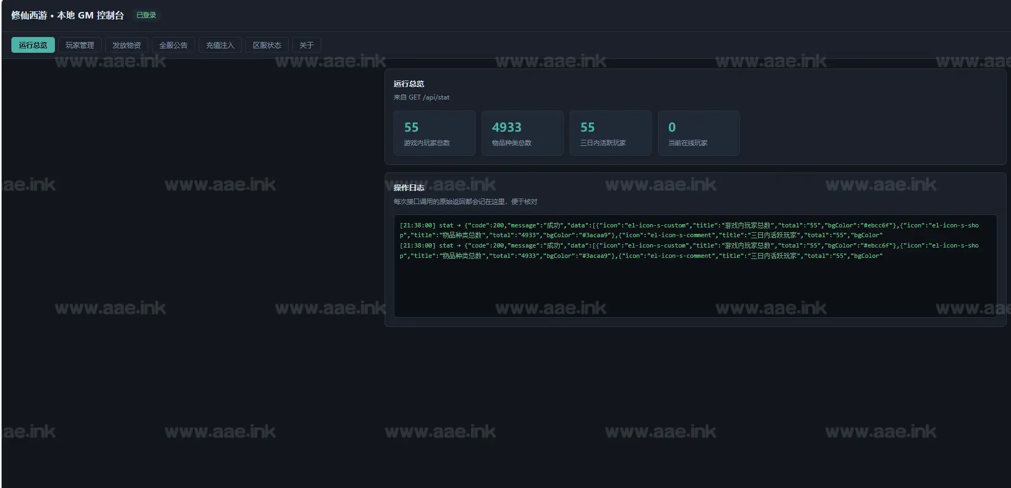Viewport: 1011px width, 488px height.
Task: Go to the 发放物资 tab
Action: click(x=127, y=45)
